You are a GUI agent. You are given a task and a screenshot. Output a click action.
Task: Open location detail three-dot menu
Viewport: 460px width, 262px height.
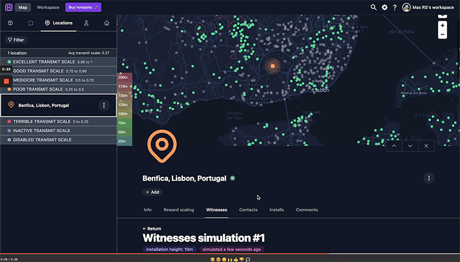tap(429, 179)
